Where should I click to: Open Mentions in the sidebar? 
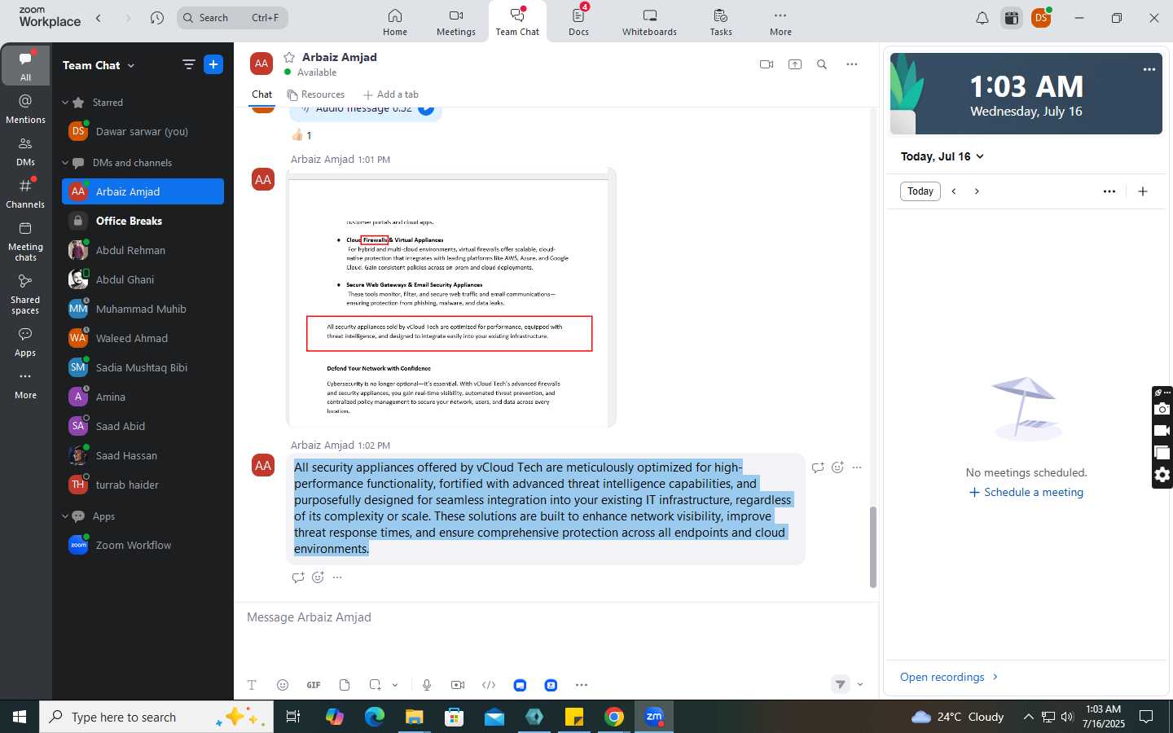click(x=26, y=108)
